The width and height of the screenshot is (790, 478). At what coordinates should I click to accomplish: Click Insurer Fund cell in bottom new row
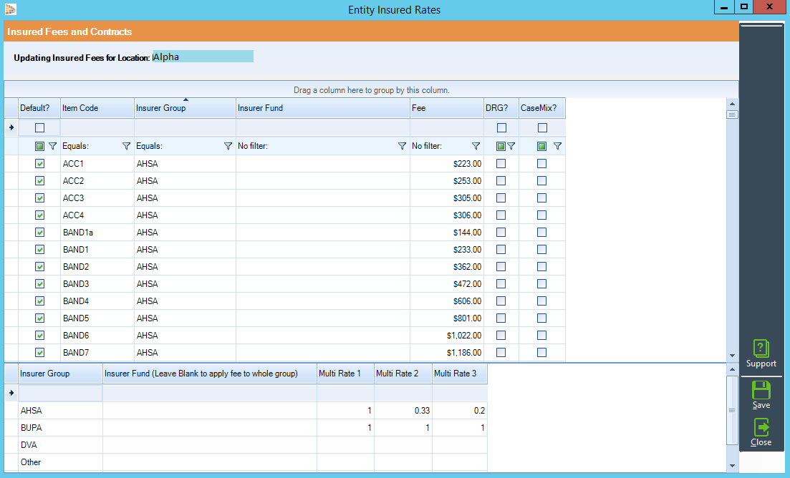pos(210,392)
